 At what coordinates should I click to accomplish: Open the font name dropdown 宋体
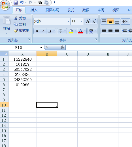(68, 22)
